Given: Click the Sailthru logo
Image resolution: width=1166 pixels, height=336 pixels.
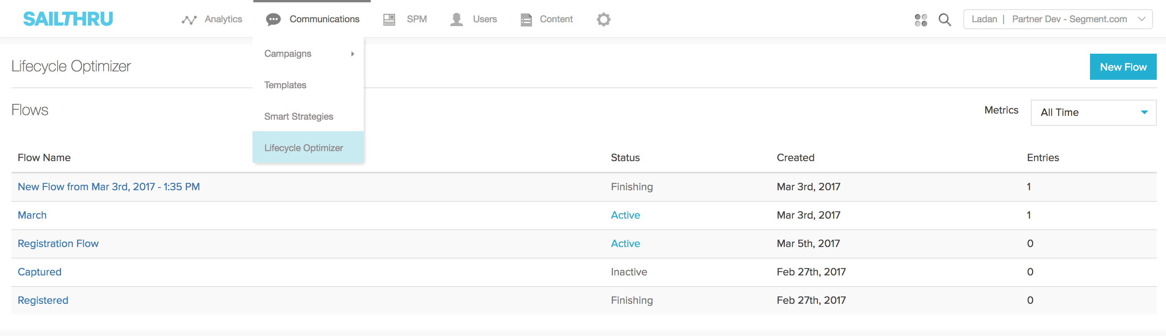Looking at the screenshot, I should pos(68,19).
